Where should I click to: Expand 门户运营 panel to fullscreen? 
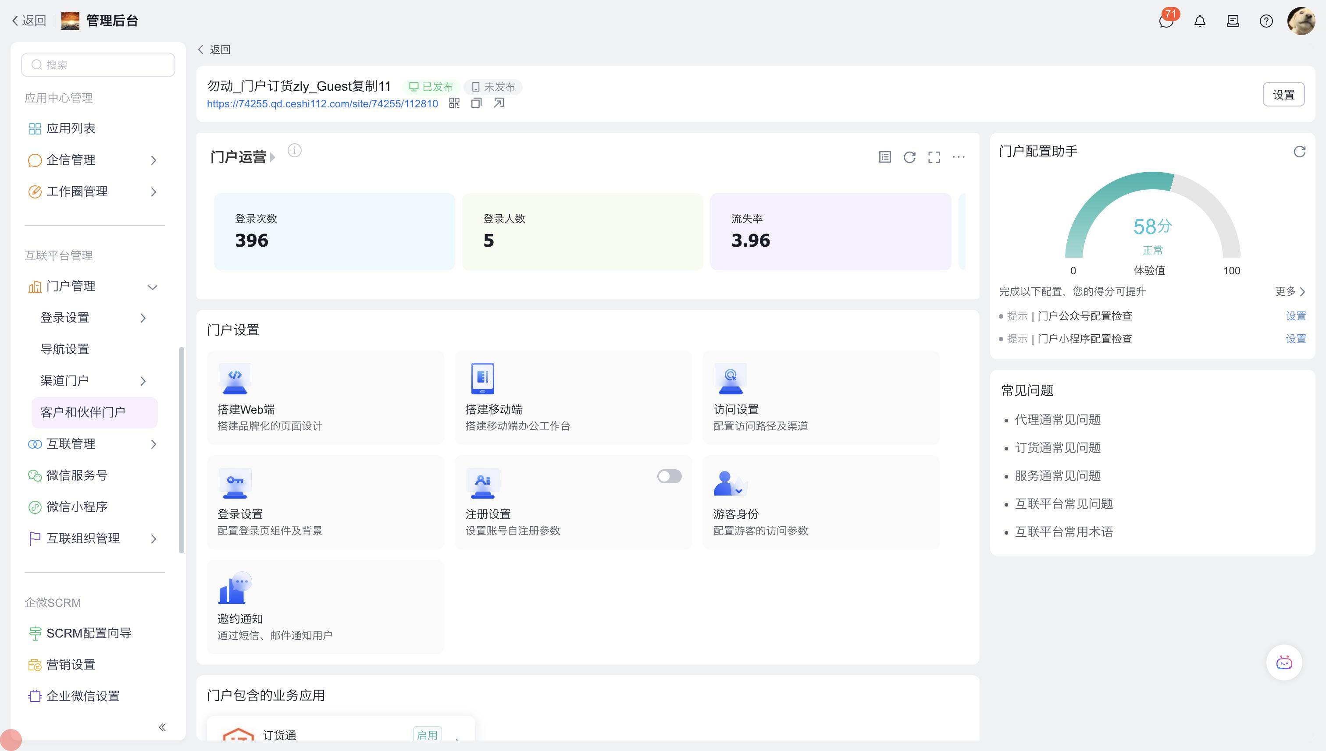point(934,157)
